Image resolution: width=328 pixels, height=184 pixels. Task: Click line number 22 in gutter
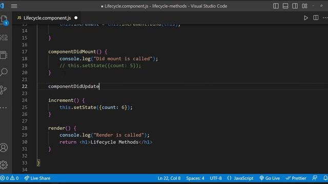tap(25, 86)
